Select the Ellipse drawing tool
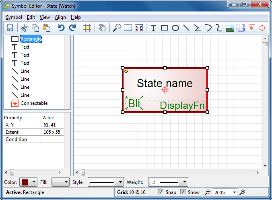This screenshot has height=200, width=272. click(x=175, y=28)
